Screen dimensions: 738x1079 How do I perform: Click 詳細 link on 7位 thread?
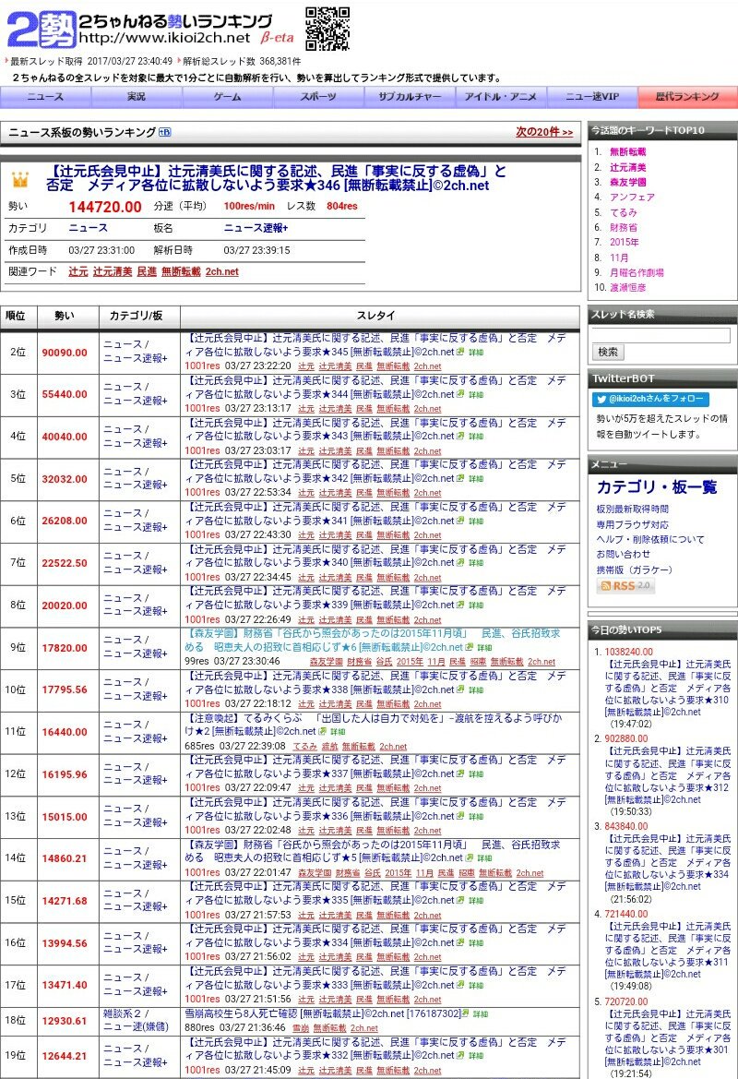tap(476, 563)
